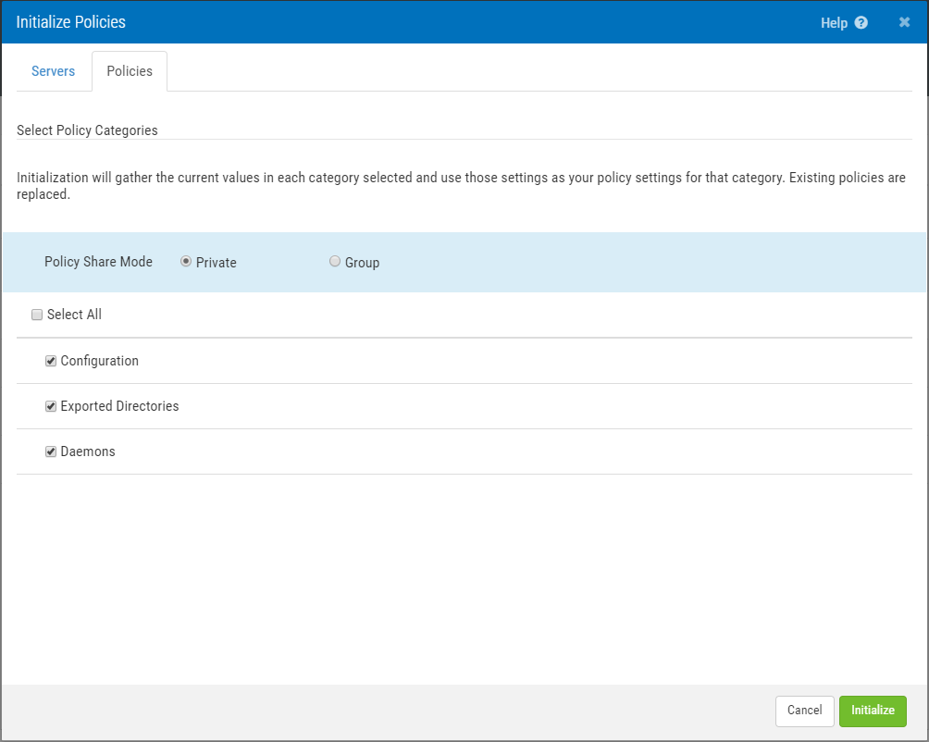Image resolution: width=929 pixels, height=742 pixels.
Task: Select the Policies tab
Action: (x=130, y=71)
